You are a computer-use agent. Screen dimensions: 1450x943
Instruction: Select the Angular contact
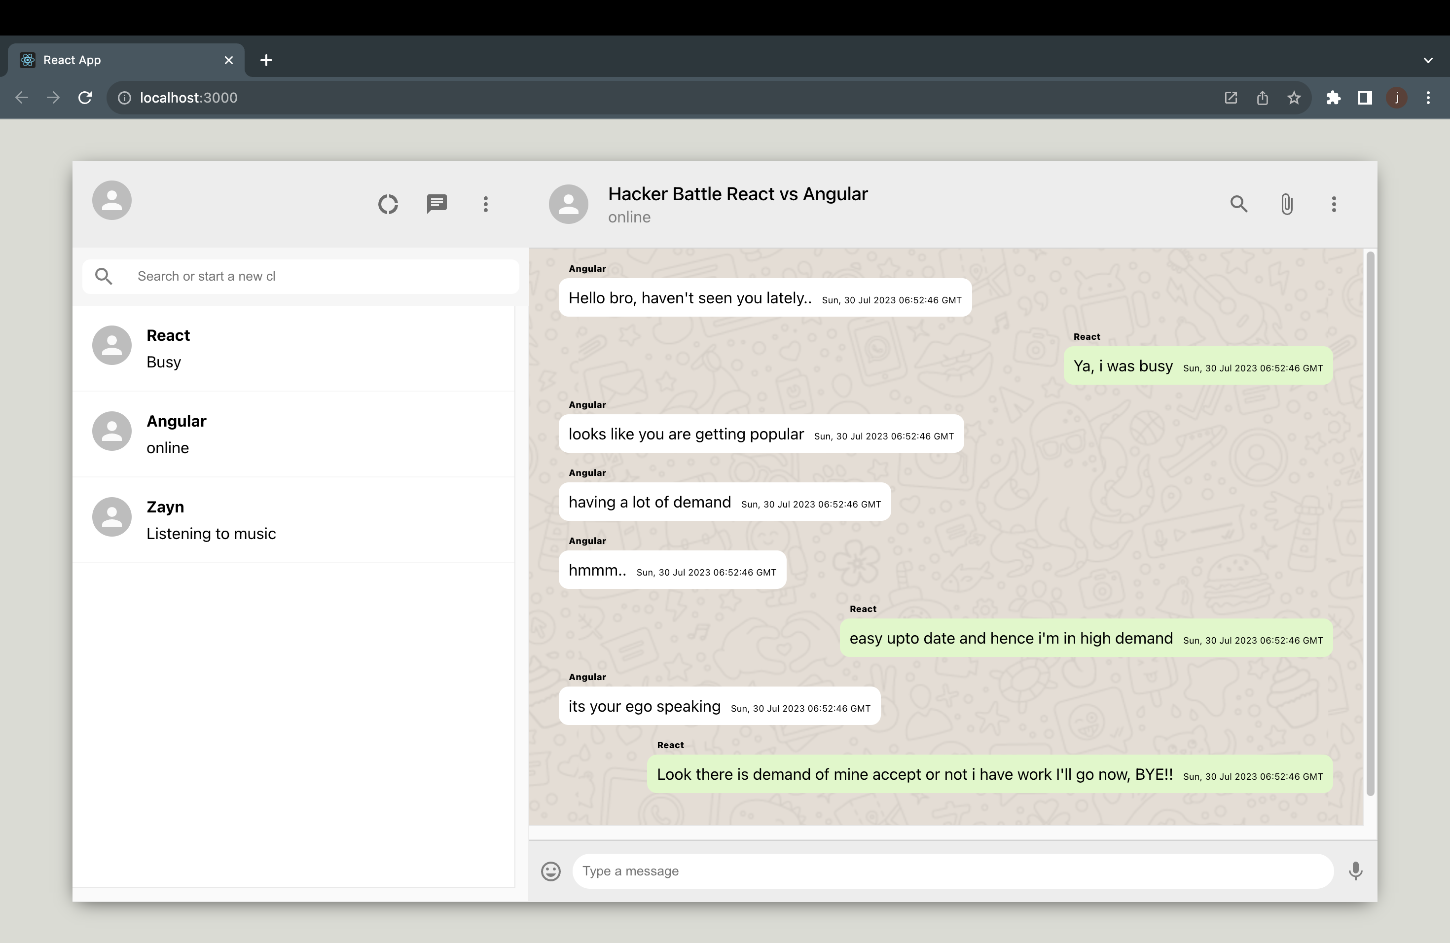tap(293, 434)
